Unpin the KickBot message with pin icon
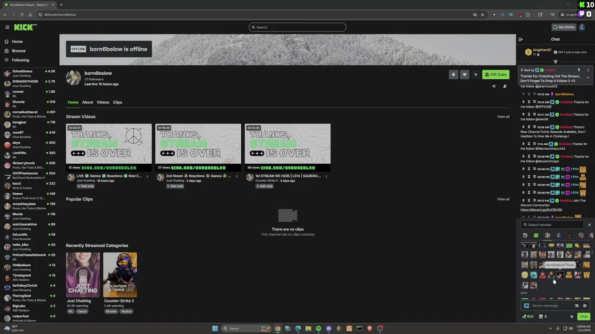The height and width of the screenshot is (334, 595). pyautogui.click(x=579, y=70)
